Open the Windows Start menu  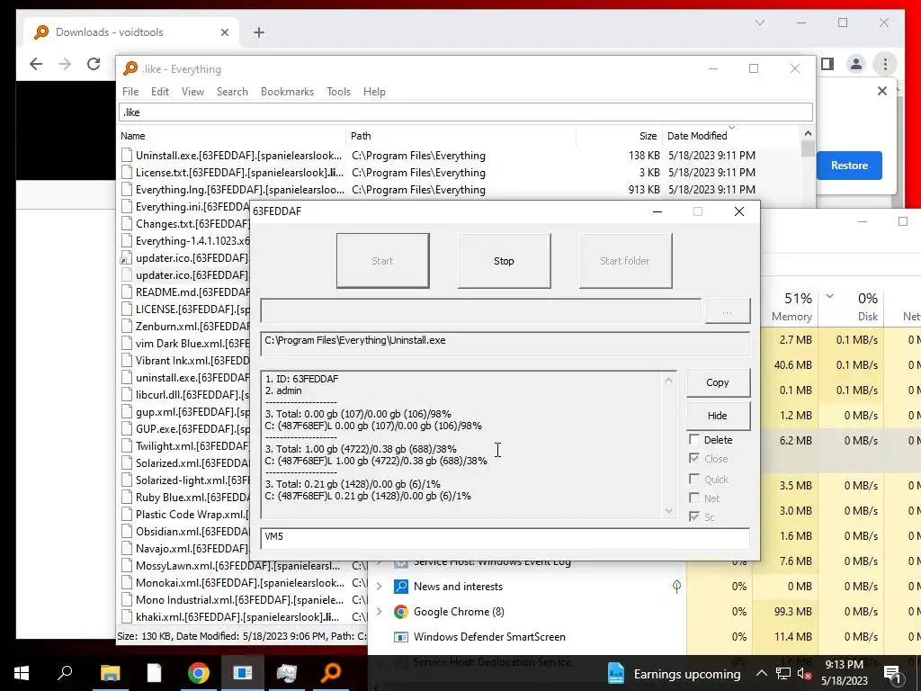click(x=22, y=673)
